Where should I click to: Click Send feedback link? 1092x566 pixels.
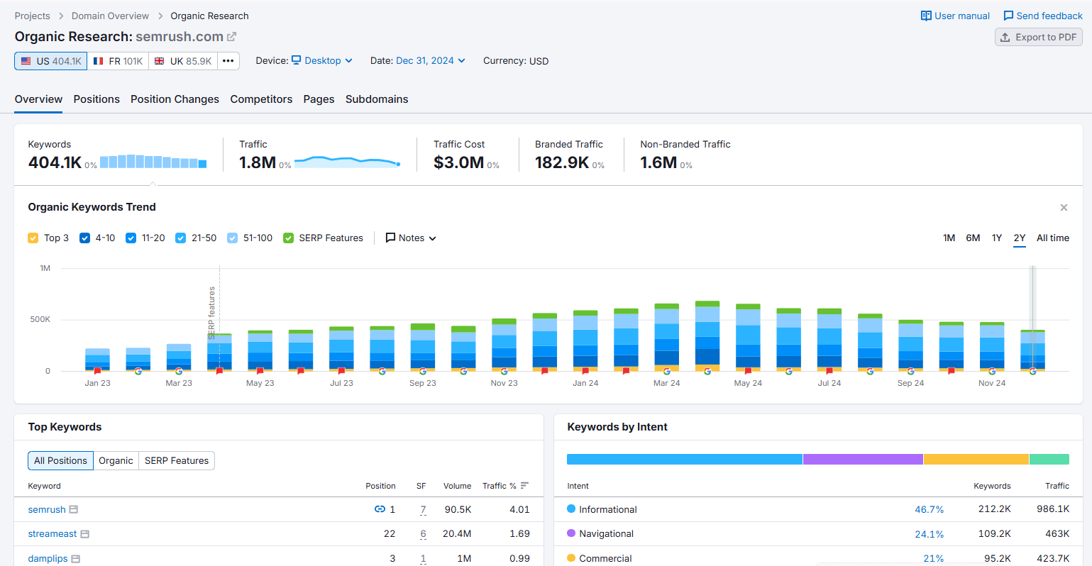click(x=1043, y=16)
